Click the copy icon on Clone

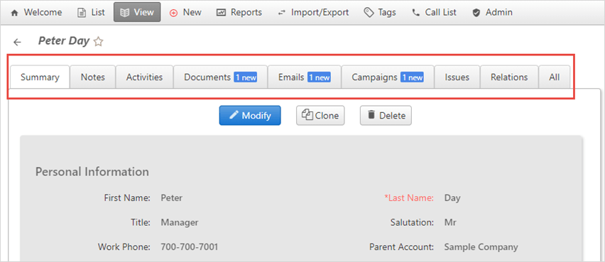(307, 114)
